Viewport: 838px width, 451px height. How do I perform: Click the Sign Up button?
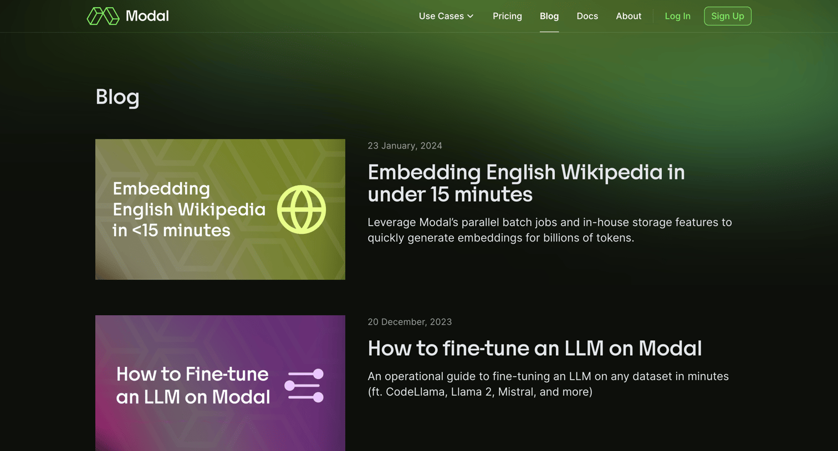tap(727, 16)
